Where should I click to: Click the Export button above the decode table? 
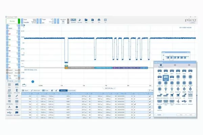pyautogui.click(x=25, y=90)
